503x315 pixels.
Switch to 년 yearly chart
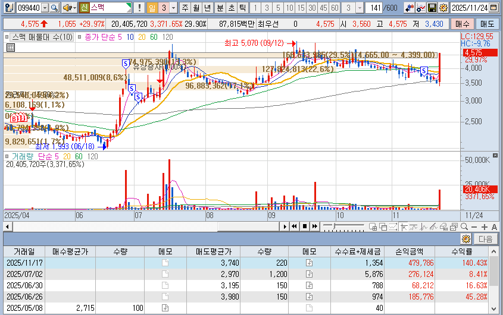click(208, 8)
